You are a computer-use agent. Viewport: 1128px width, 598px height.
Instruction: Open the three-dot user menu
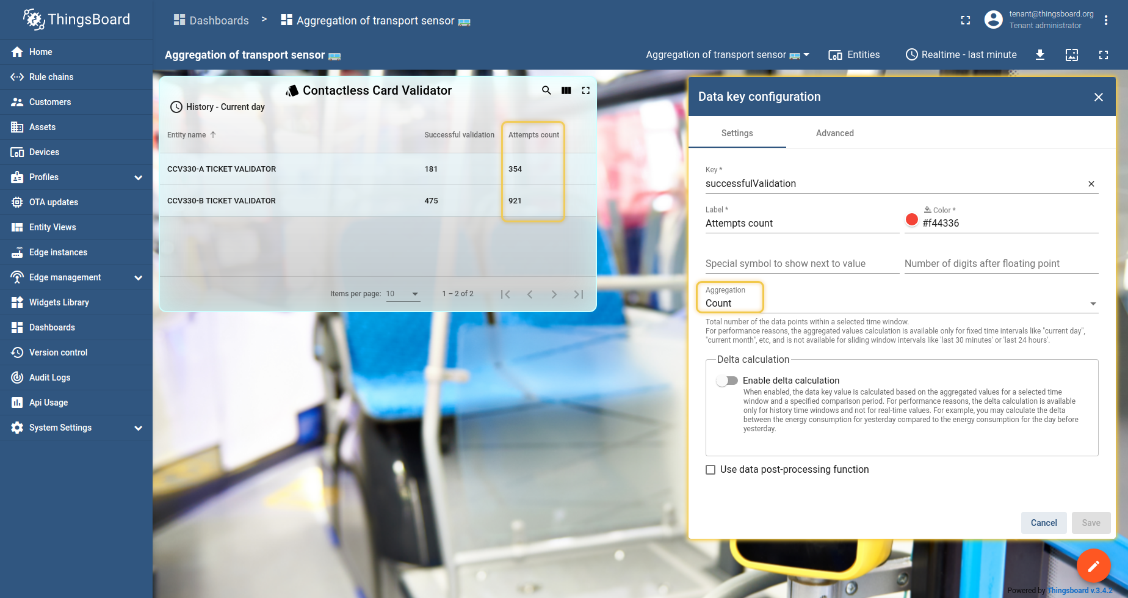[1106, 20]
